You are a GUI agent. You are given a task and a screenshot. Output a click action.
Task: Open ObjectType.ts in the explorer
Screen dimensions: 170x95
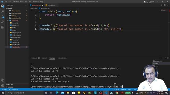click(x=16, y=35)
